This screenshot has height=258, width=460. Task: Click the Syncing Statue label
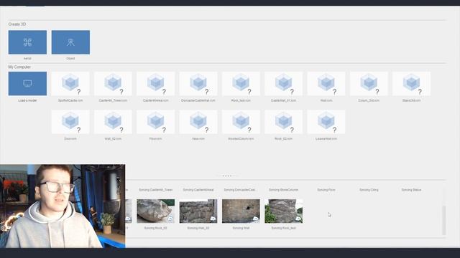click(411, 190)
